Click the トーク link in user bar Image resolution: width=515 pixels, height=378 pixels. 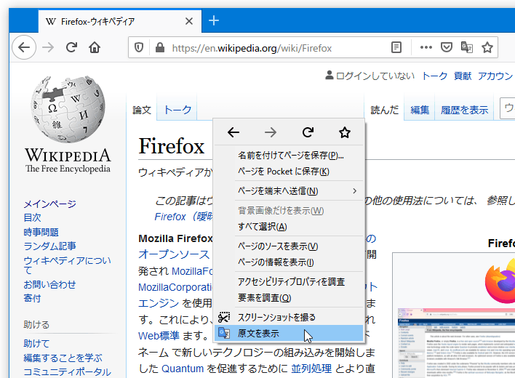(x=434, y=76)
